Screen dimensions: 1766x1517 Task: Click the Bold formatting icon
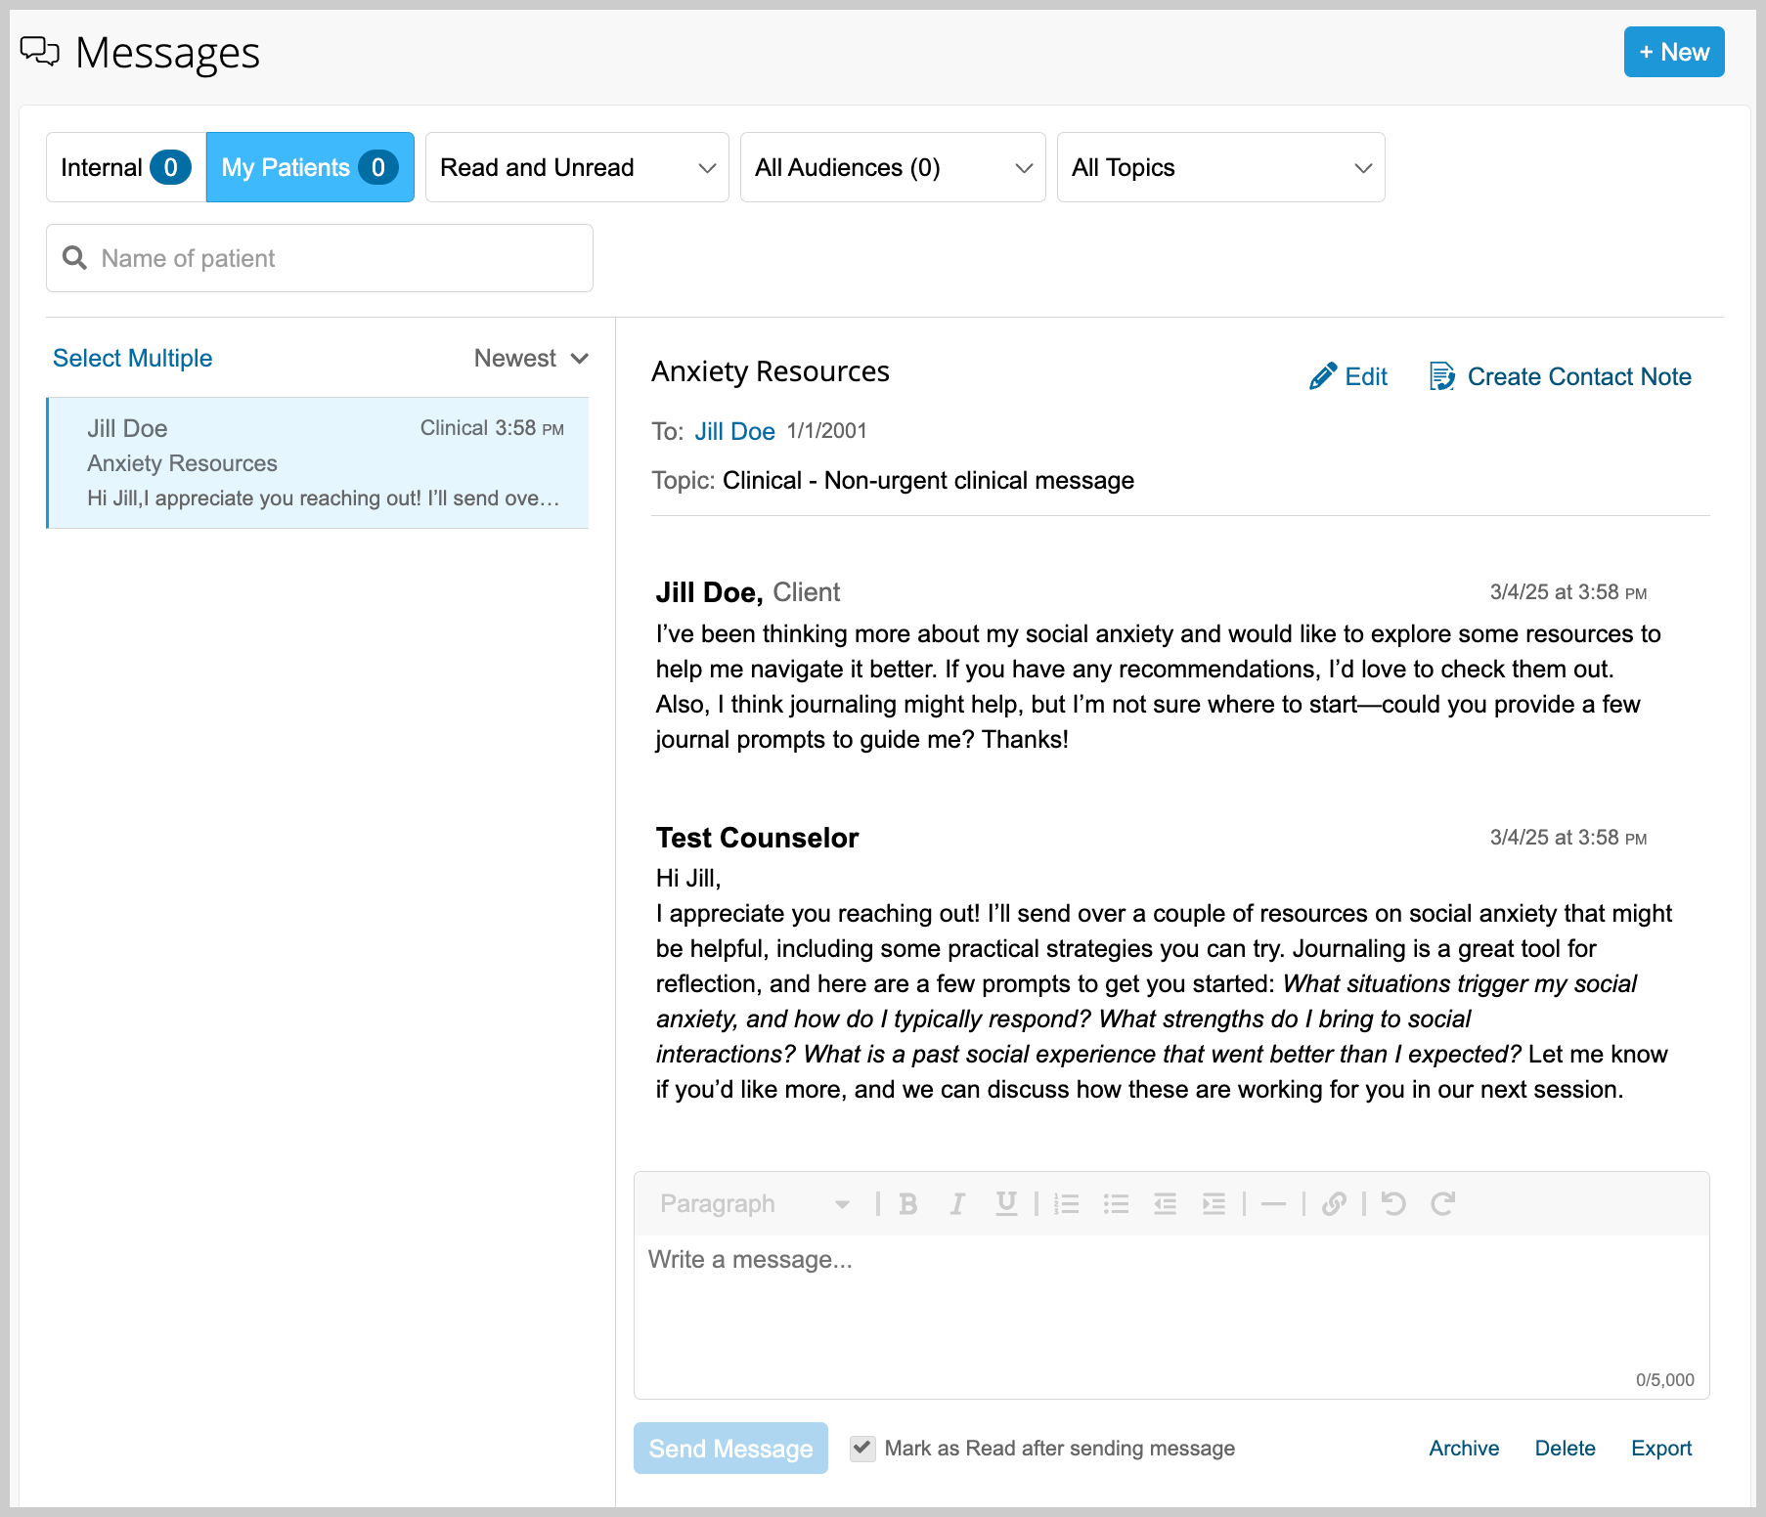pyautogui.click(x=907, y=1203)
